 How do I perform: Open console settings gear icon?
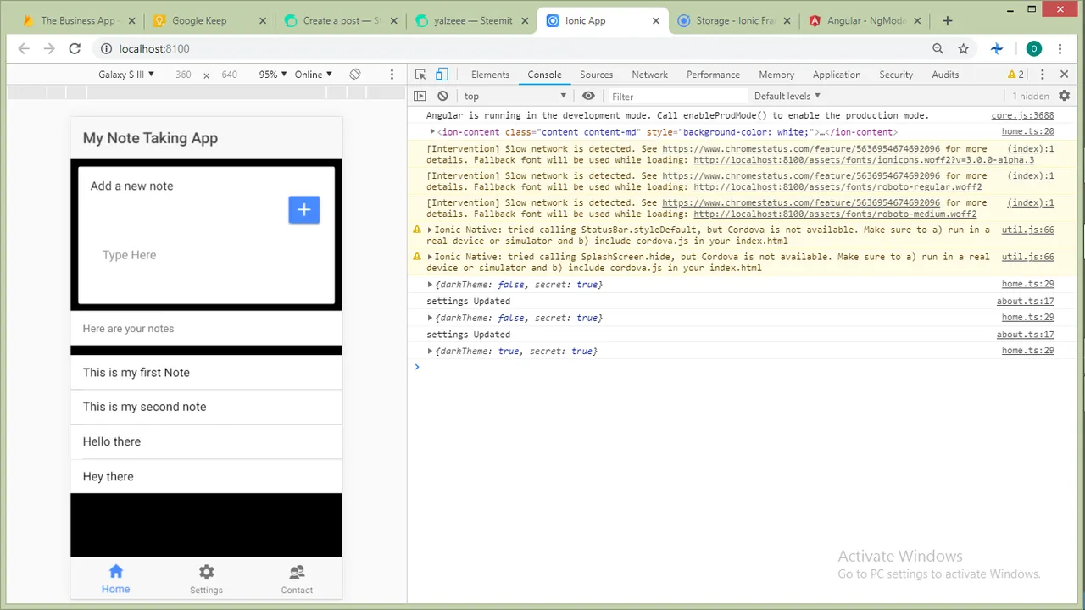[1065, 96]
